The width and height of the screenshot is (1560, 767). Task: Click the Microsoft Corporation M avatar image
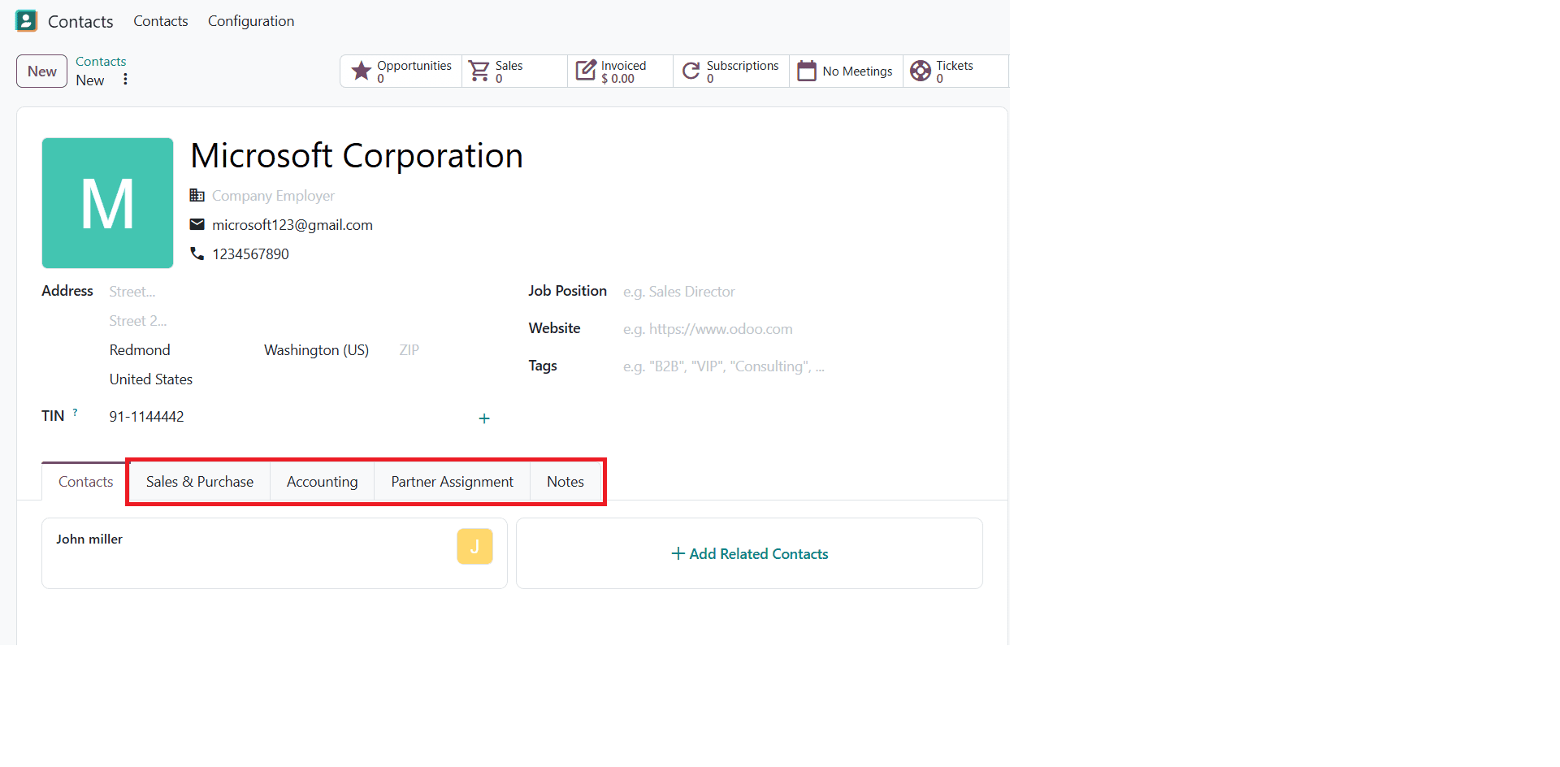[107, 203]
